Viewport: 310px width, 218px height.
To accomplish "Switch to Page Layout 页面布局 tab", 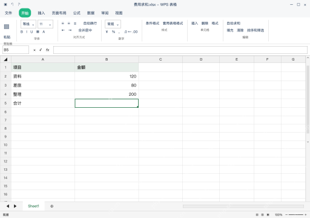I will pos(59,13).
